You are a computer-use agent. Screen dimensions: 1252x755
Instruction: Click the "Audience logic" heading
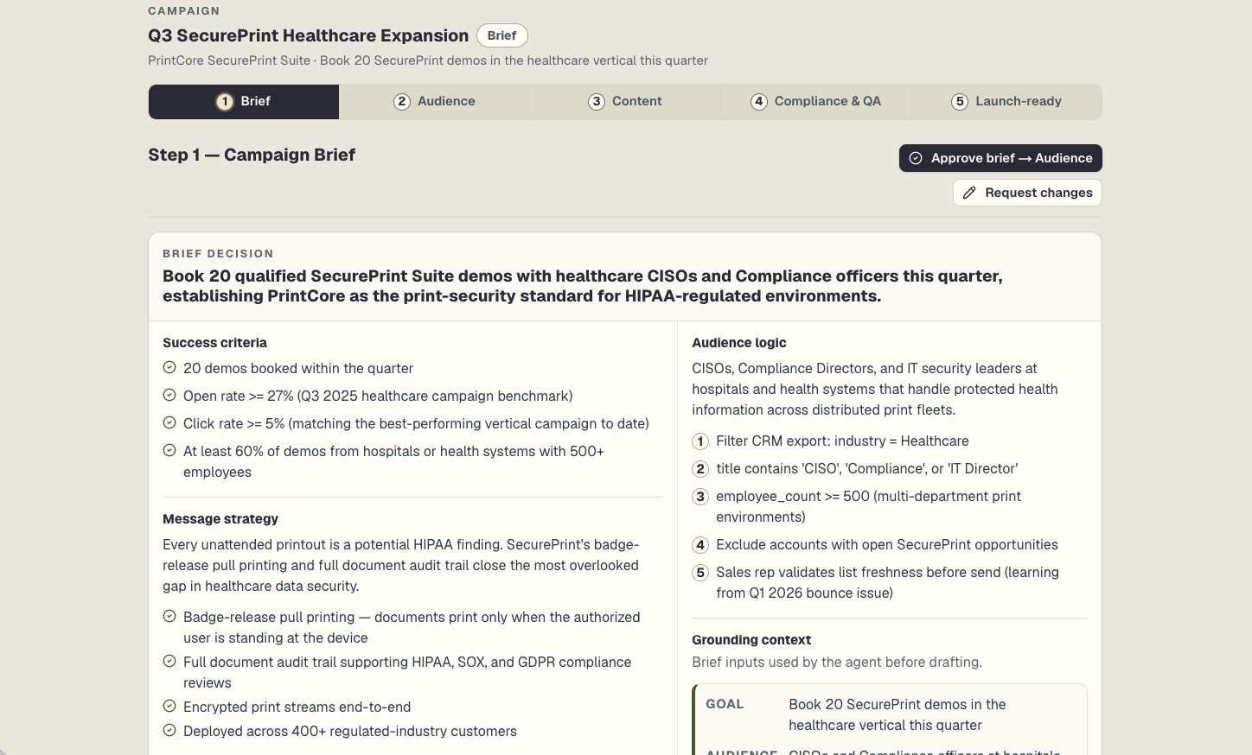738,343
